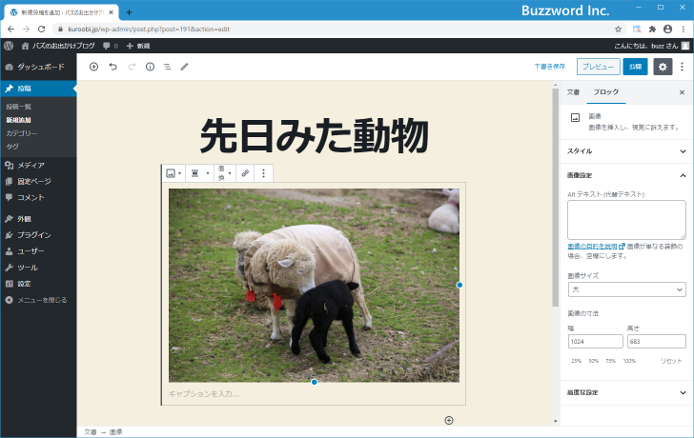Open the メディア menu
Image resolution: width=694 pixels, height=438 pixels.
(x=38, y=165)
